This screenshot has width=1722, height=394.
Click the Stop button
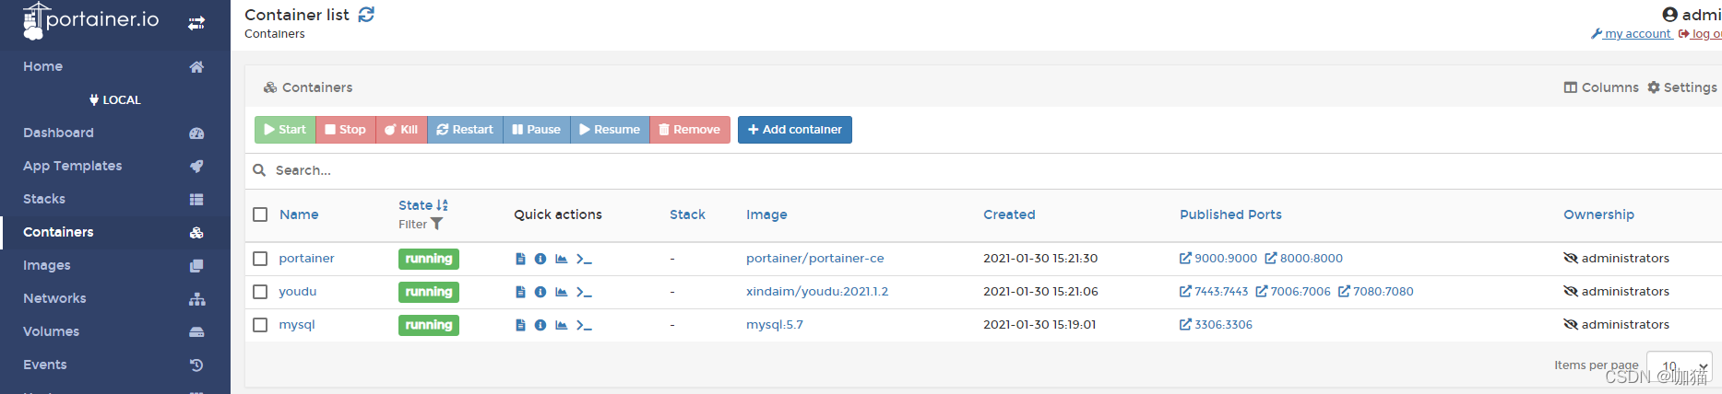point(346,130)
